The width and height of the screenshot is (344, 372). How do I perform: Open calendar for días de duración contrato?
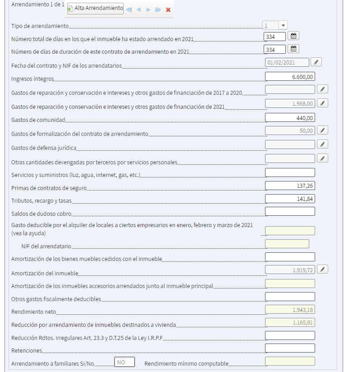click(x=293, y=49)
